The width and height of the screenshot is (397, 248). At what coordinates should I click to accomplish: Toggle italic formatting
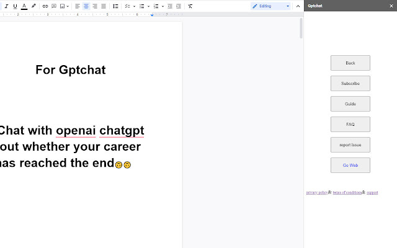click(7, 6)
